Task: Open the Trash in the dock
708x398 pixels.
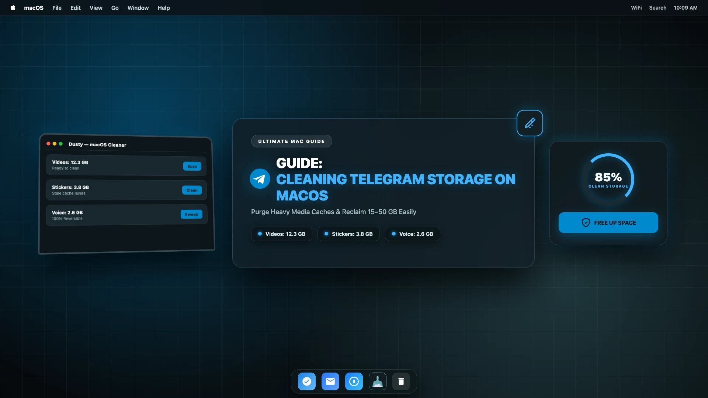Action: [401, 381]
